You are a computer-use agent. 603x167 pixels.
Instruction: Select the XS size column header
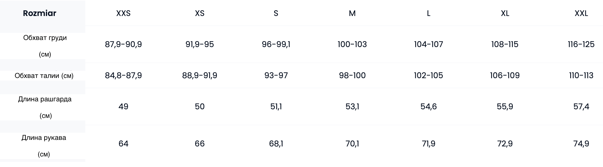tap(199, 13)
